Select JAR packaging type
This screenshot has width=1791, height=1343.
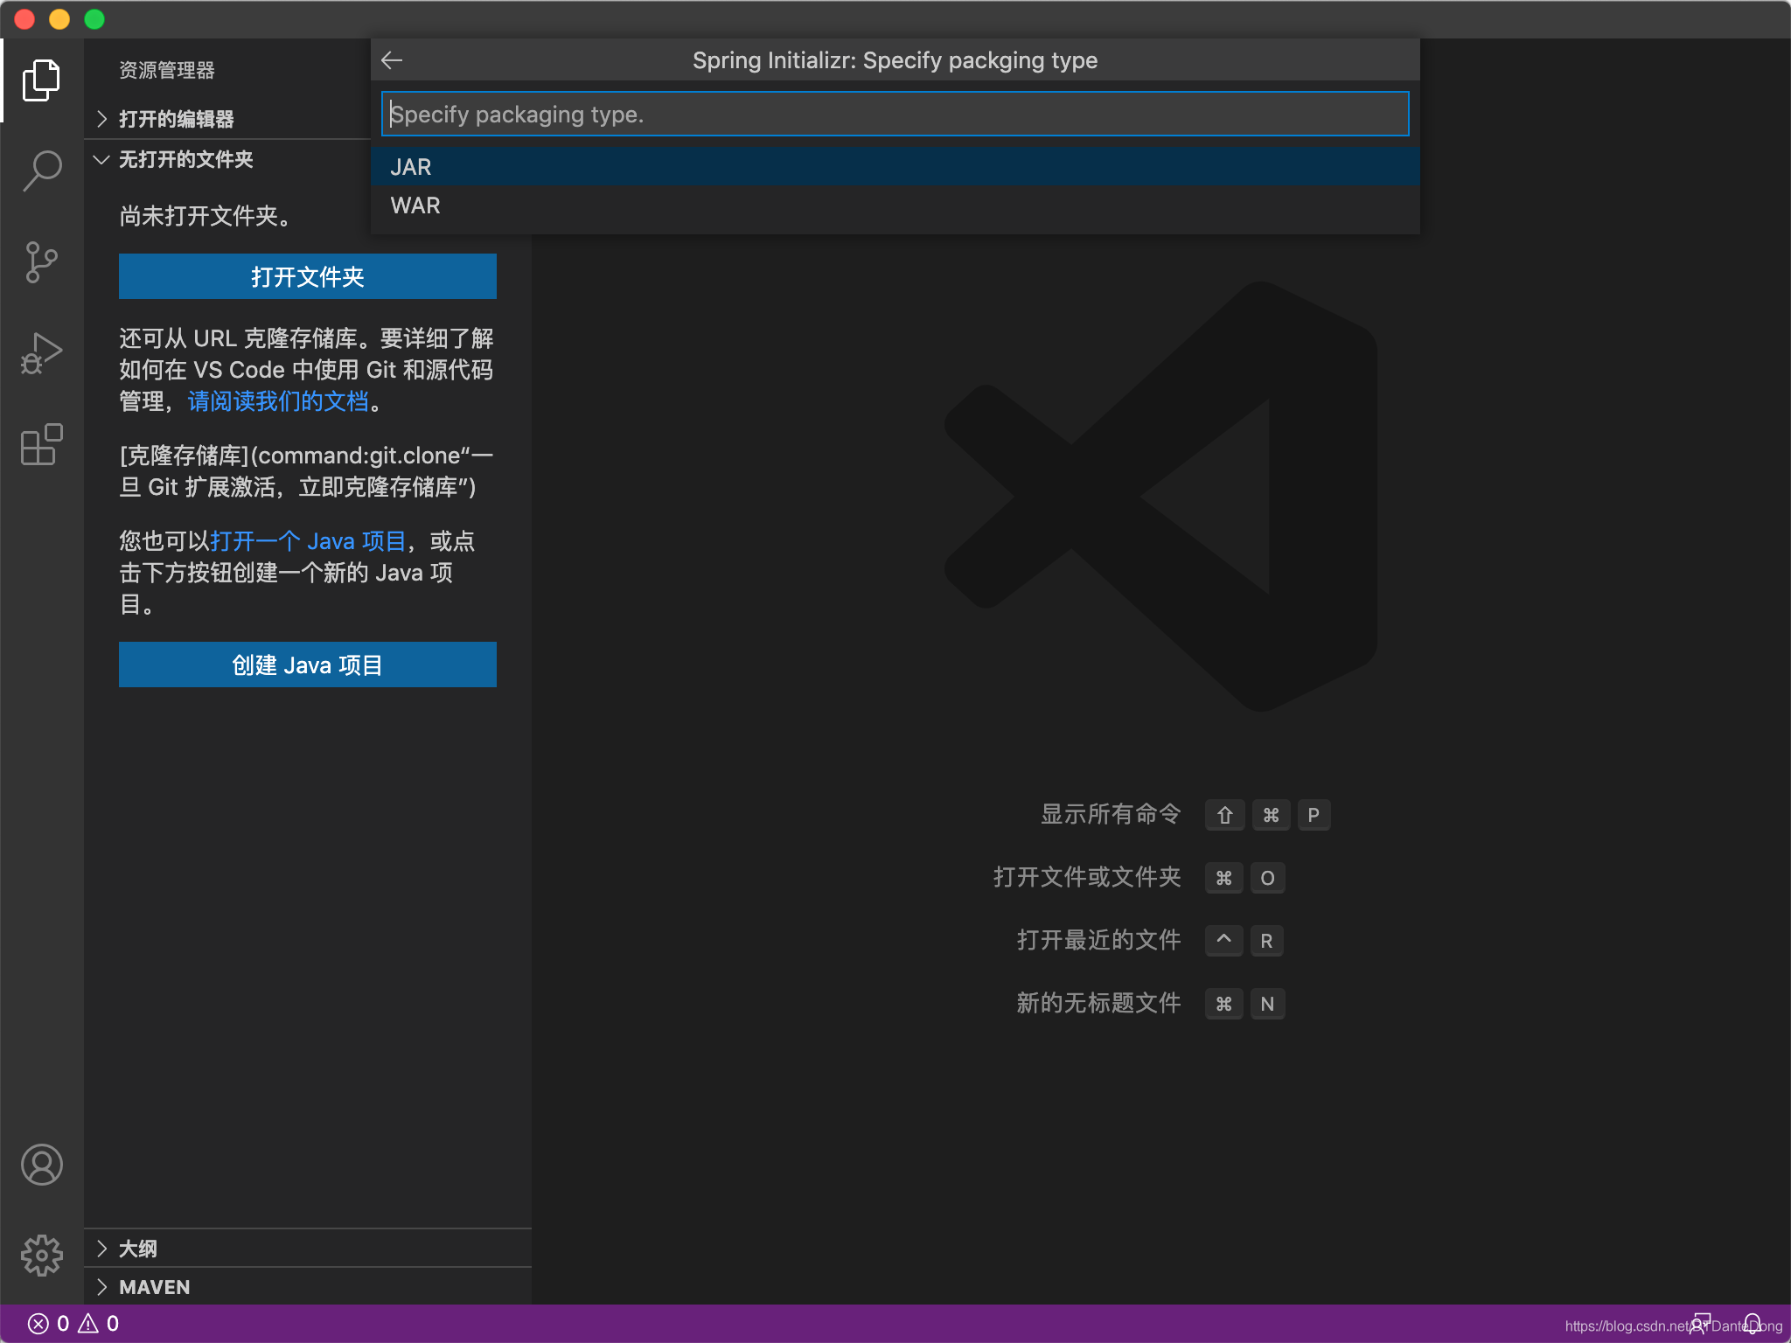point(895,166)
